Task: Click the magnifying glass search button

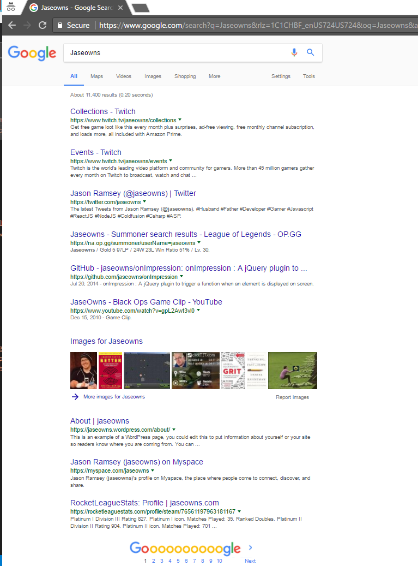Action: coord(310,52)
